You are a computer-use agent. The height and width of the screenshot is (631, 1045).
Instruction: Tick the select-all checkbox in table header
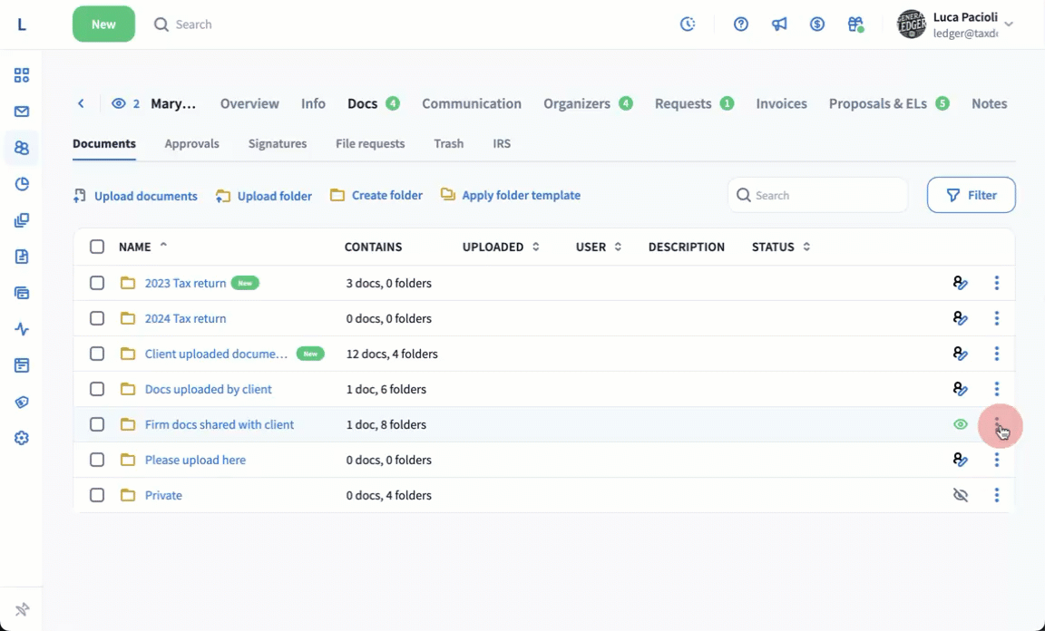pos(97,247)
